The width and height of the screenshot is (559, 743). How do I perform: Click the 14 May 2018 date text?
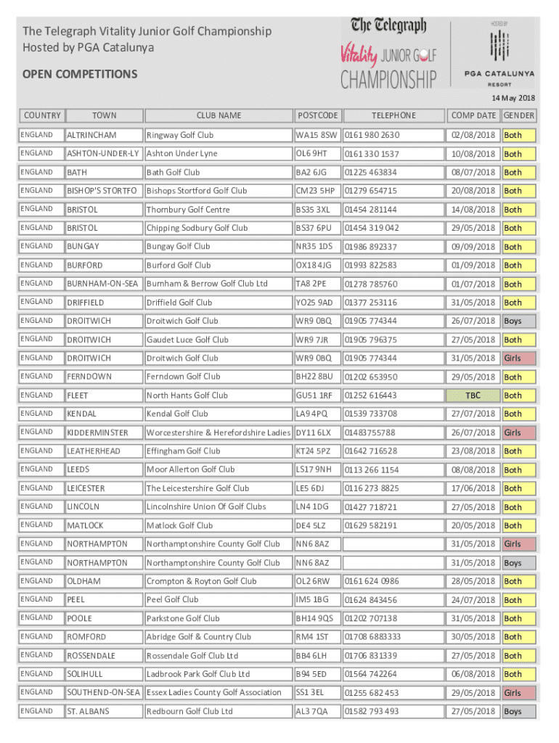tap(514, 98)
